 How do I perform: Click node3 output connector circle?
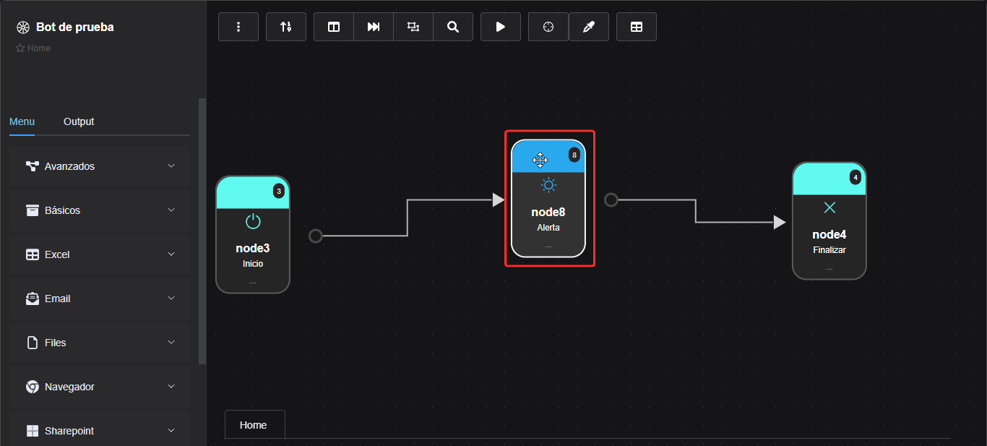(x=315, y=236)
